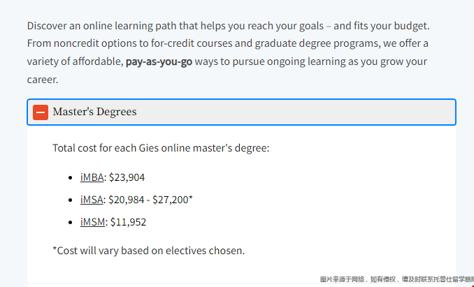Click the 'Cost will vary' footnote
This screenshot has width=474, height=287.
[x=149, y=251]
